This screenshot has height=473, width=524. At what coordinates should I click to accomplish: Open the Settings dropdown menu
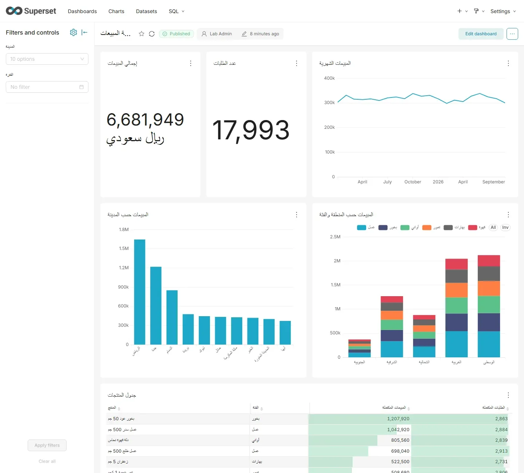(503, 11)
